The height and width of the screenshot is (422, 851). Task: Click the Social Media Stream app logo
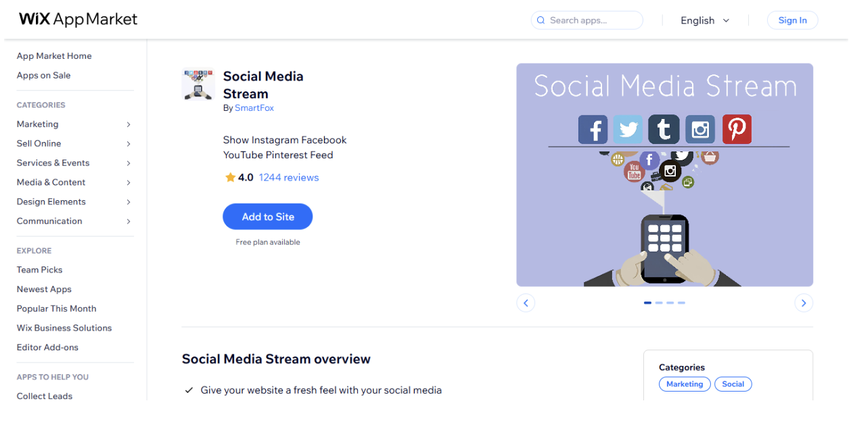pos(198,84)
